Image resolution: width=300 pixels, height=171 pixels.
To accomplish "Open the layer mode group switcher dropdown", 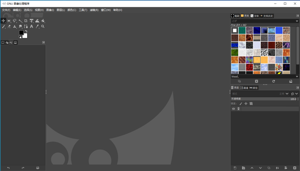I will pos(294,94).
